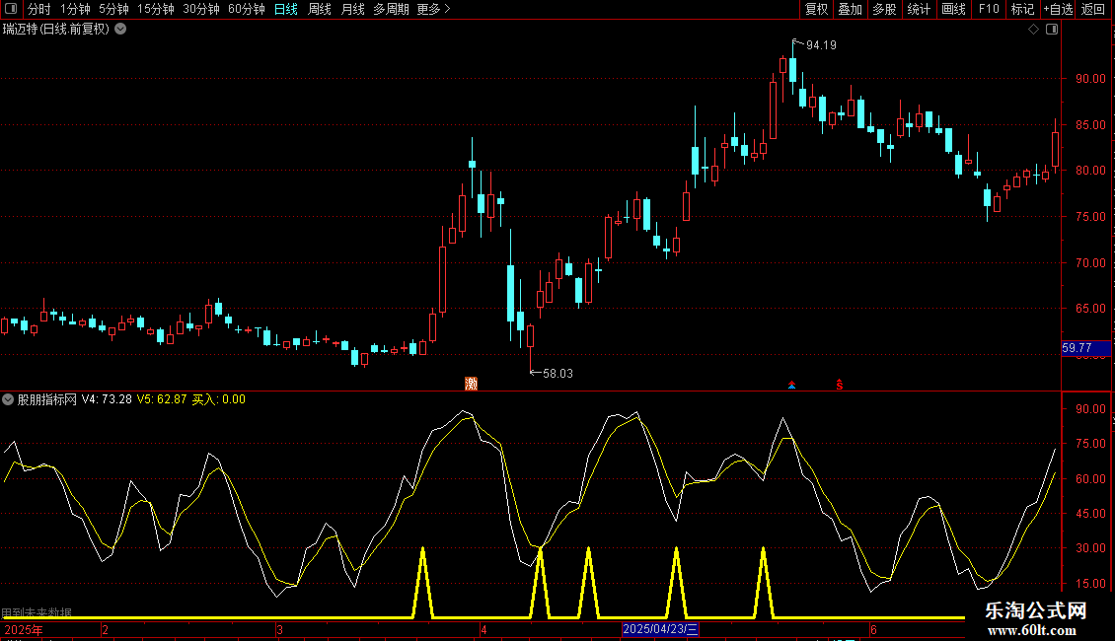Select the 30分钟 period
The width and height of the screenshot is (1115, 641).
tap(201, 9)
